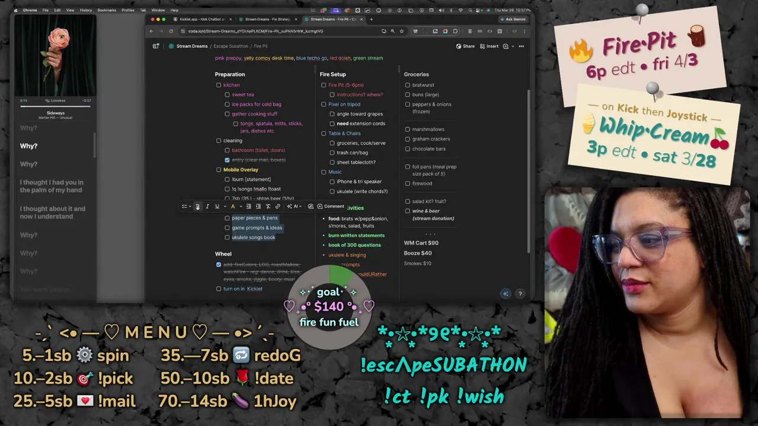The image size is (758, 426).
Task: Open the View menu in the menu bar
Action: 70,10
